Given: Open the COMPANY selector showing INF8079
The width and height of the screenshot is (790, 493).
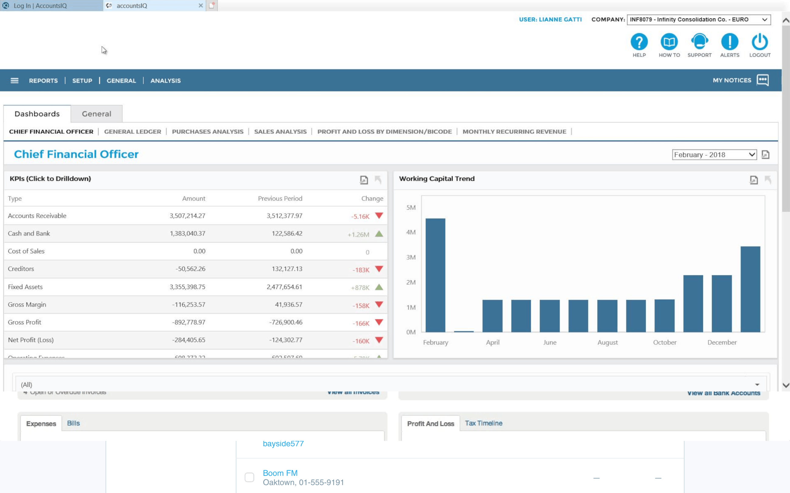Looking at the screenshot, I should pos(698,19).
